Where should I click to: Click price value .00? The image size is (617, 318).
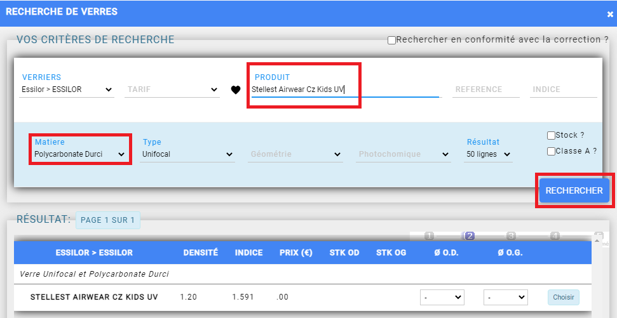pos(283,297)
